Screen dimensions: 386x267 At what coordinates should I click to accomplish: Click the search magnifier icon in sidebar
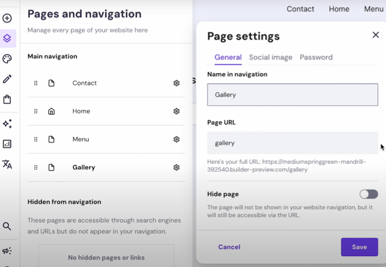coord(7,226)
